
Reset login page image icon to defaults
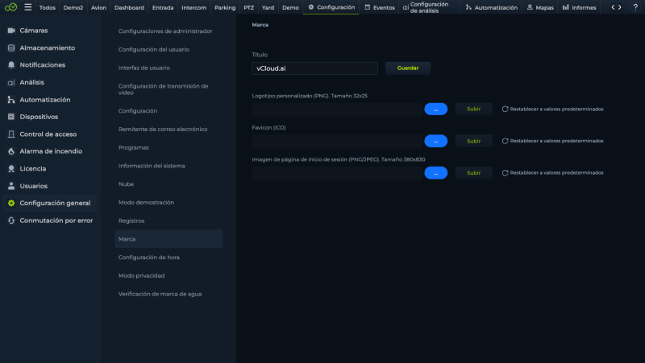pyautogui.click(x=506, y=173)
